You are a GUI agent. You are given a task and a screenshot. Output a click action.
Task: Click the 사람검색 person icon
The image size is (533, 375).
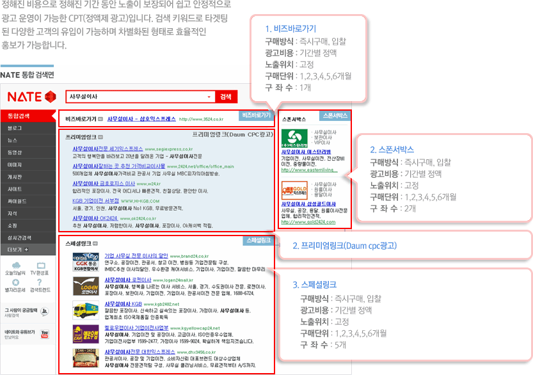tap(44, 311)
